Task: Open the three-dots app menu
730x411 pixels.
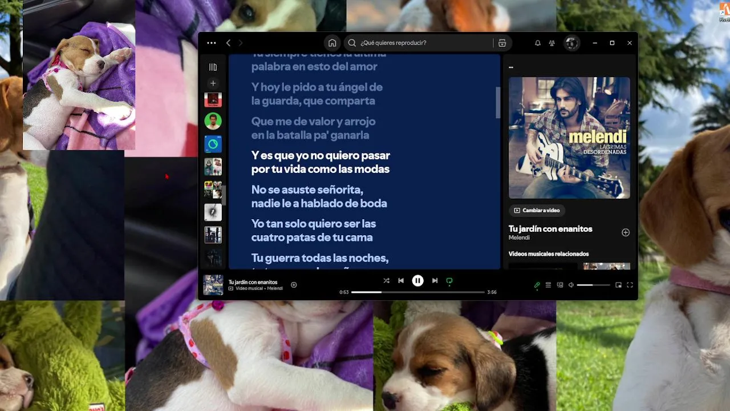Action: [x=212, y=43]
